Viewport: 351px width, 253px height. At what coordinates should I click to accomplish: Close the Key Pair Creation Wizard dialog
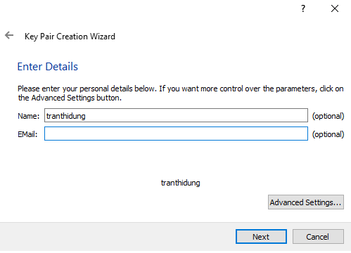coord(335,8)
